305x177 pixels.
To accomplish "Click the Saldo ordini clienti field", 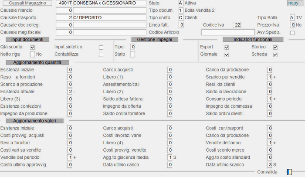I will point(270,114).
